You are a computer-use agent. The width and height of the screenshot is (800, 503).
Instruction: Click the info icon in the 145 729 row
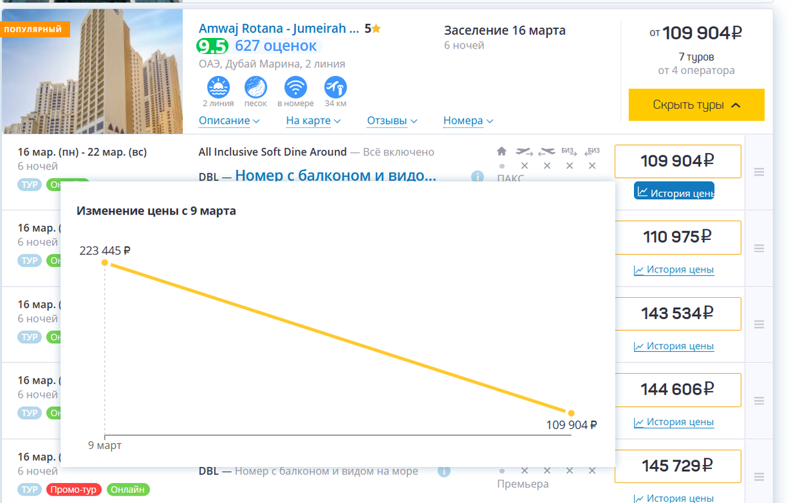(x=444, y=471)
